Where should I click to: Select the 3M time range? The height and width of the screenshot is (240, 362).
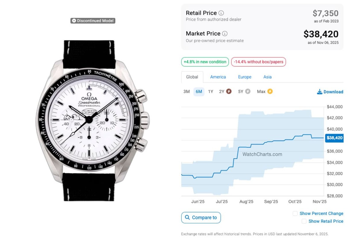[186, 92]
